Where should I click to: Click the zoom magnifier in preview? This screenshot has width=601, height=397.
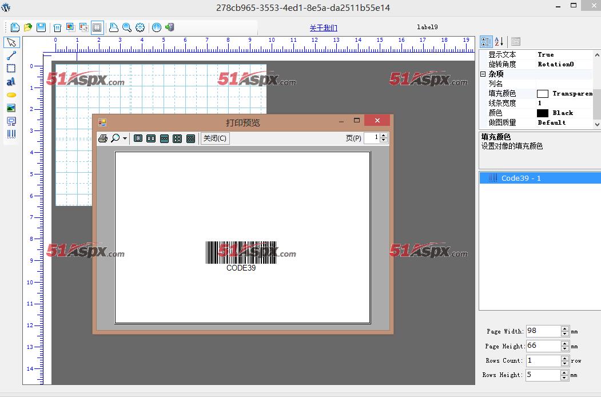pyautogui.click(x=115, y=138)
